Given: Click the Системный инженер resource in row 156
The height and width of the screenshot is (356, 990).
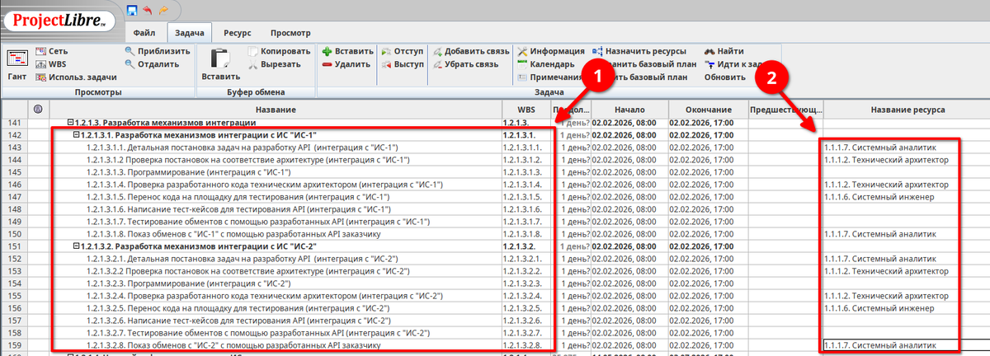Looking at the screenshot, I should 879,308.
